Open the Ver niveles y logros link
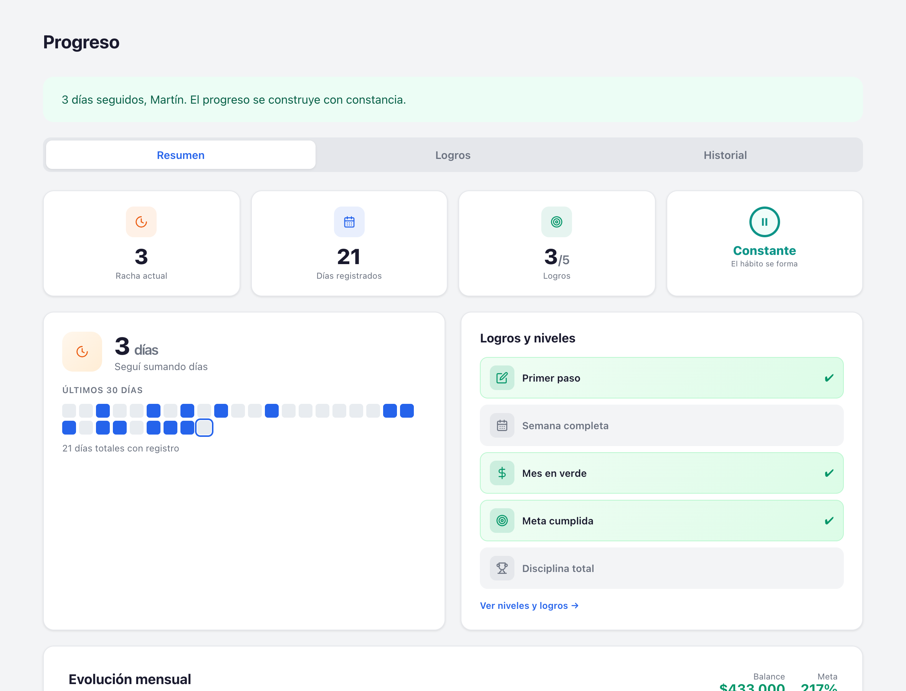The image size is (906, 691). (529, 605)
